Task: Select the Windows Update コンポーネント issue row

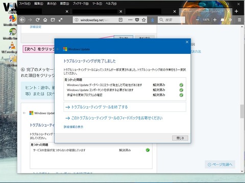Action: pos(125,90)
